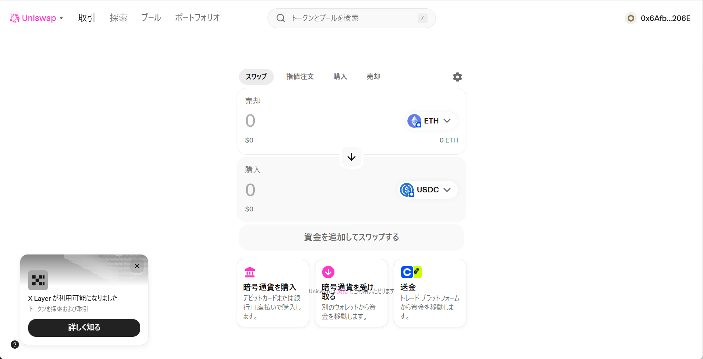Click the help question mark icon bottom left

(x=15, y=345)
